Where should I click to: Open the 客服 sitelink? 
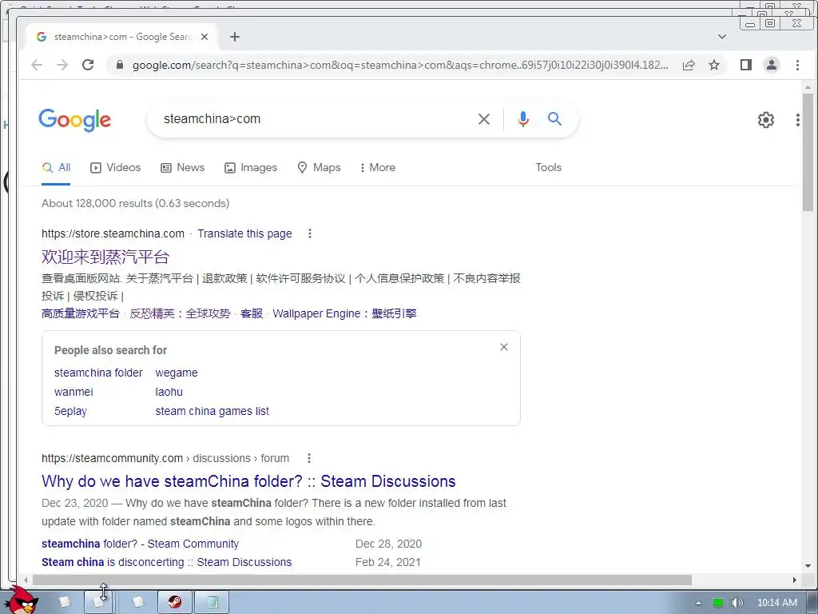[x=252, y=313]
